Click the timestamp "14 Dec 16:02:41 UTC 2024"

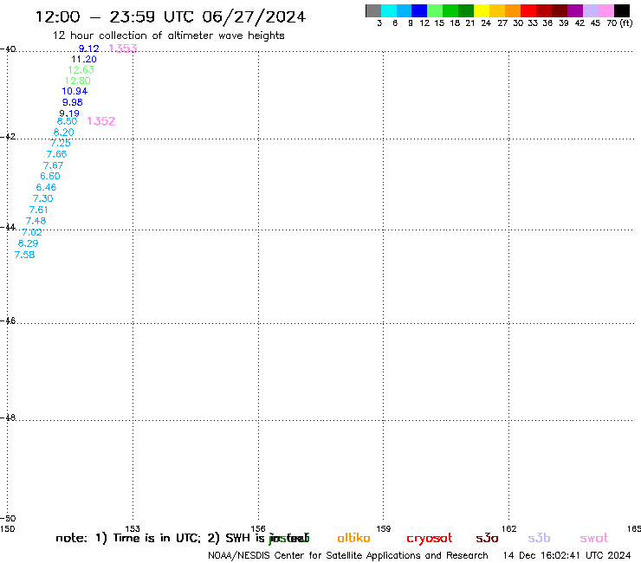pos(567,556)
